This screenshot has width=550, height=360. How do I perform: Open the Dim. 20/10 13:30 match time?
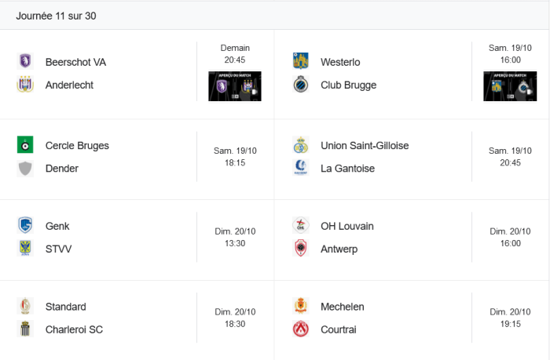235,238
